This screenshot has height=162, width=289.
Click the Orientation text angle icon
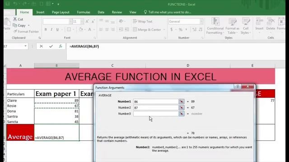(121, 21)
